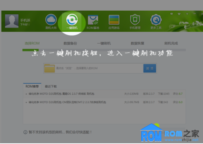Click the 大小:99.7MB size value
The image size is (203, 144).
point(131,102)
